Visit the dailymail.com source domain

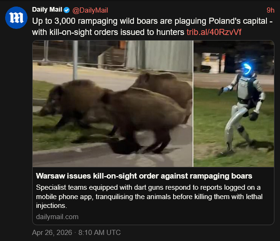pos(57,217)
